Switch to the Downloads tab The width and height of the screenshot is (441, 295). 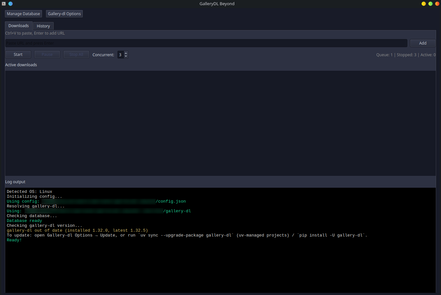point(18,26)
